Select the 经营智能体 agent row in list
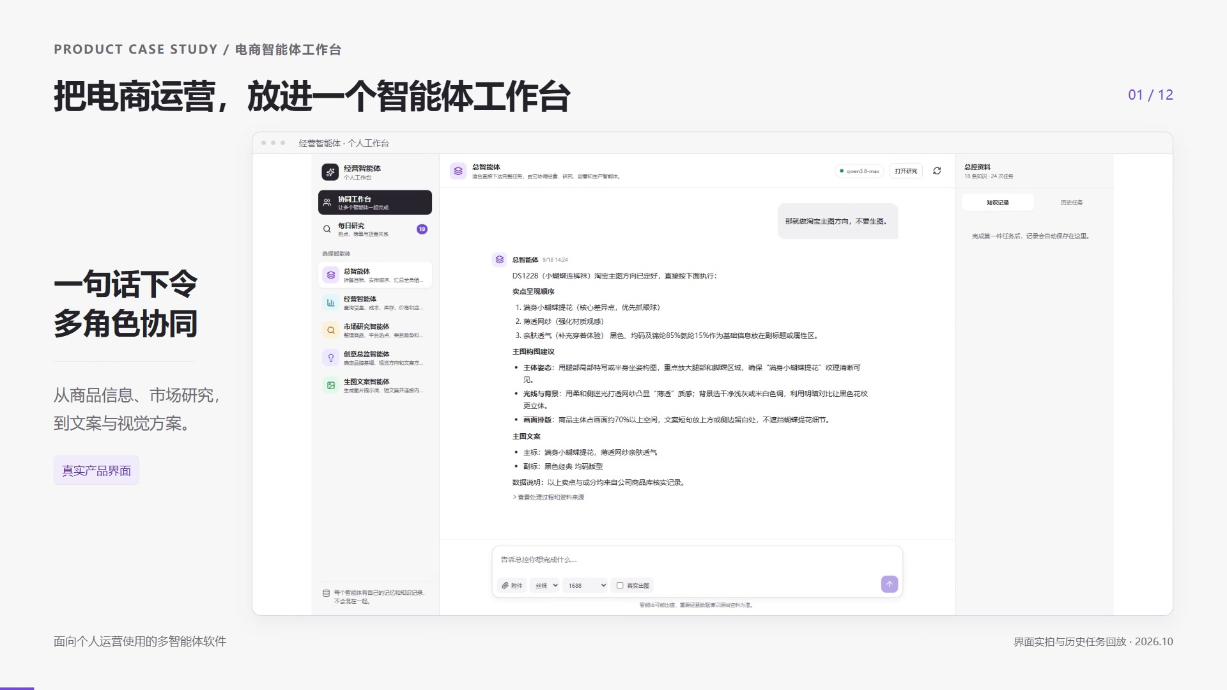Screen dimensions: 1227x690 point(375,303)
